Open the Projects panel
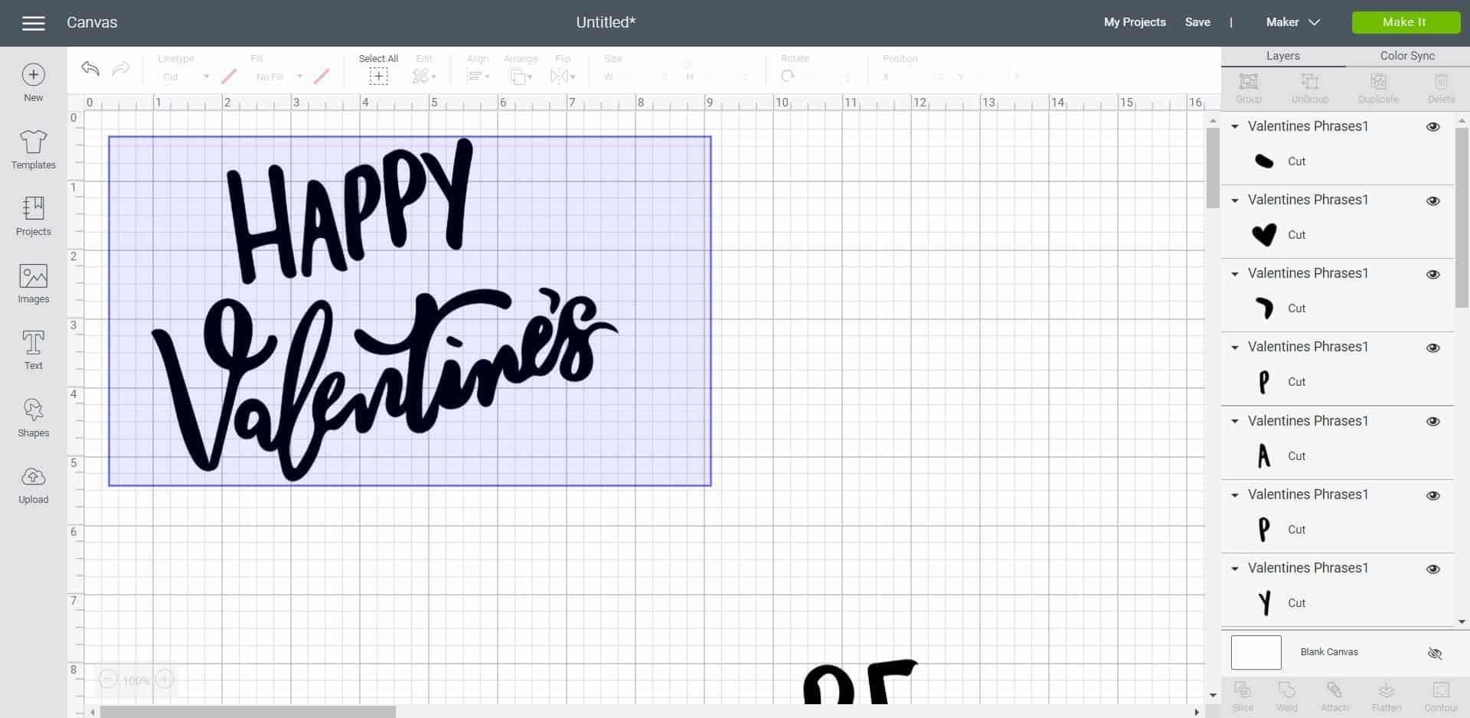 click(33, 216)
